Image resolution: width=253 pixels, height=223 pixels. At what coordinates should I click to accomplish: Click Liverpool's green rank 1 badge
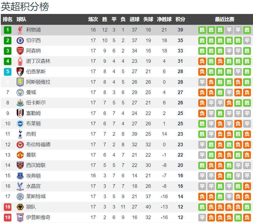[8, 30]
